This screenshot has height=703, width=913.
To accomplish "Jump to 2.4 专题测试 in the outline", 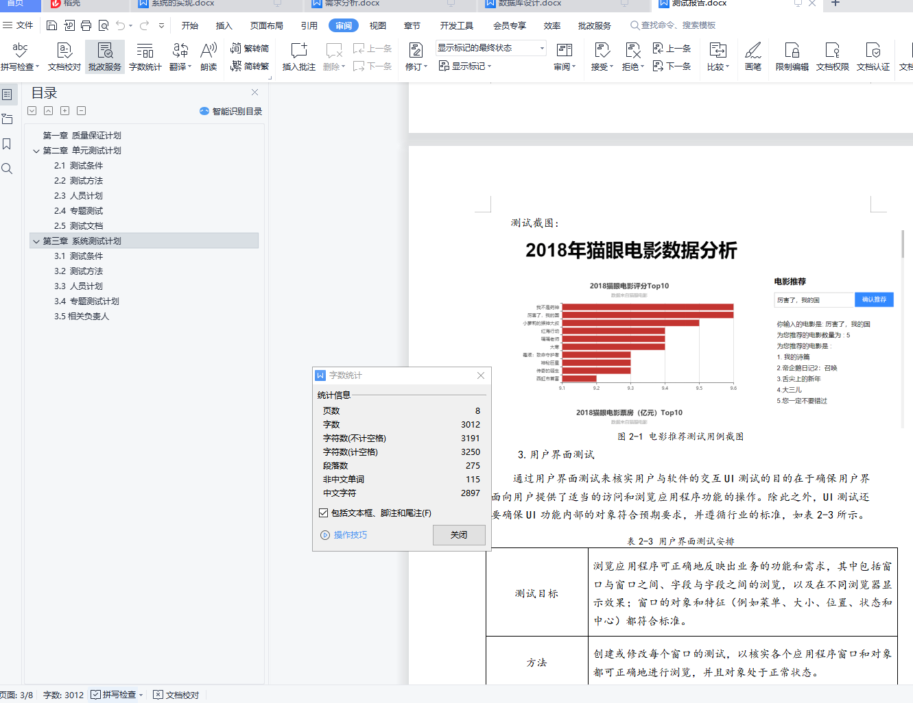I will (79, 211).
